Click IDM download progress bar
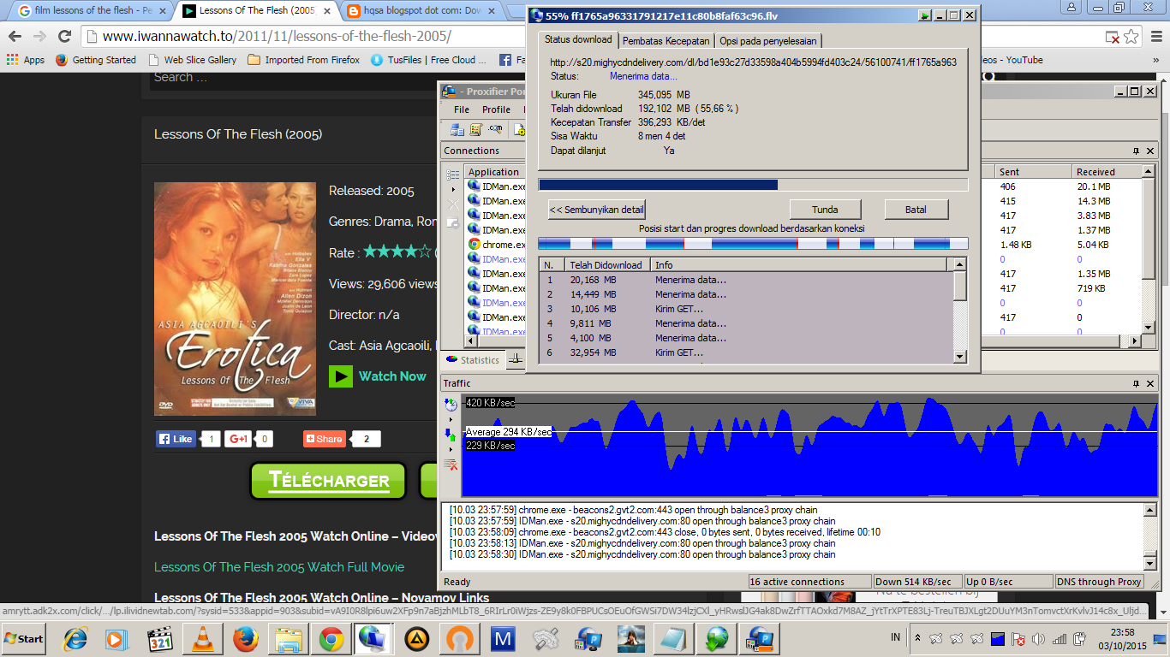 click(753, 185)
